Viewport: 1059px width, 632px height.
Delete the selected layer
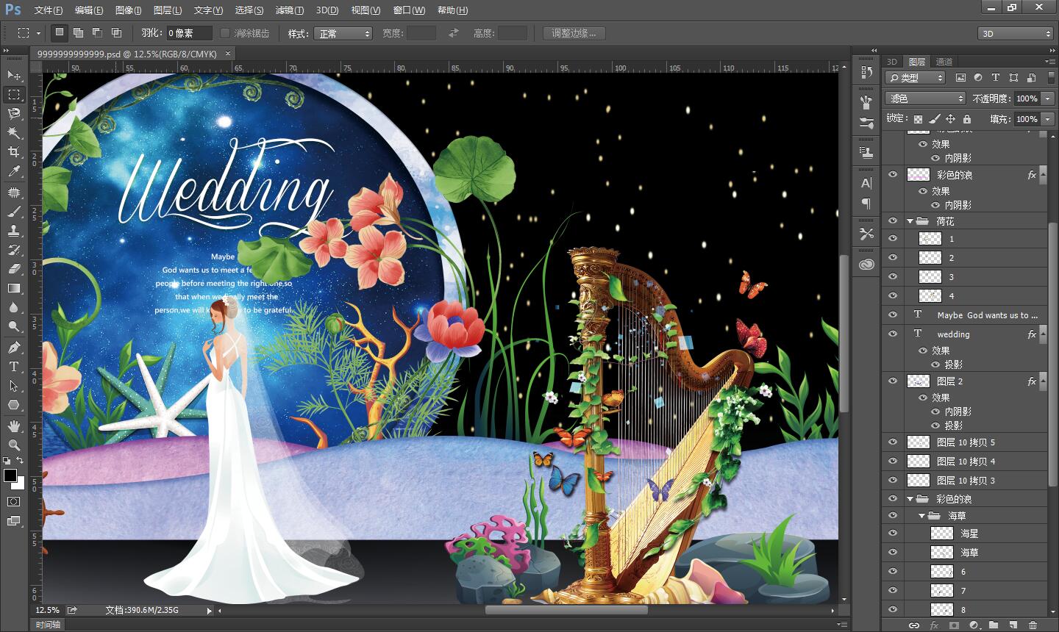tap(1033, 625)
